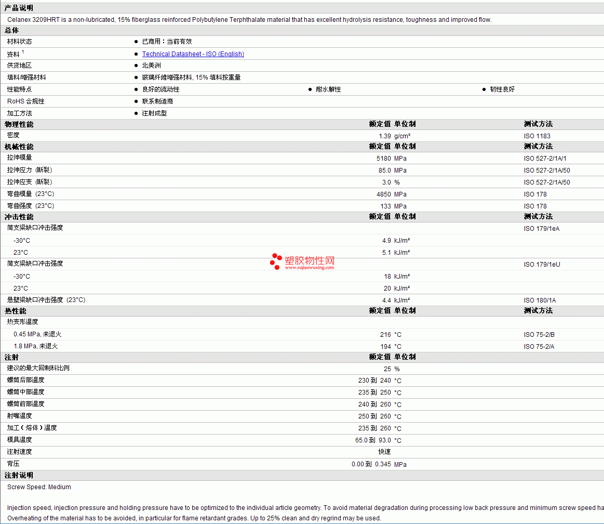Click the 注射速度 value 快速
Image resolution: width=604 pixels, height=524 pixels.
[384, 452]
